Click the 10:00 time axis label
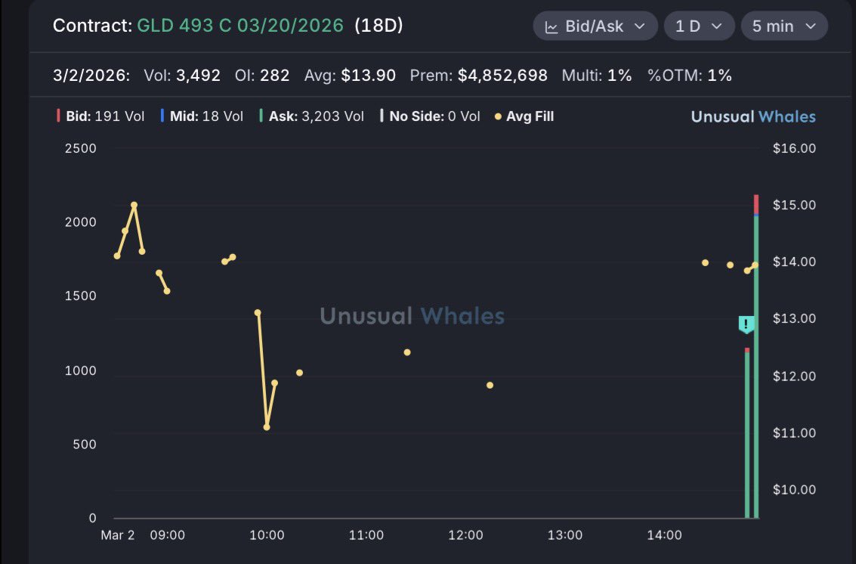The image size is (856, 564). 267,535
